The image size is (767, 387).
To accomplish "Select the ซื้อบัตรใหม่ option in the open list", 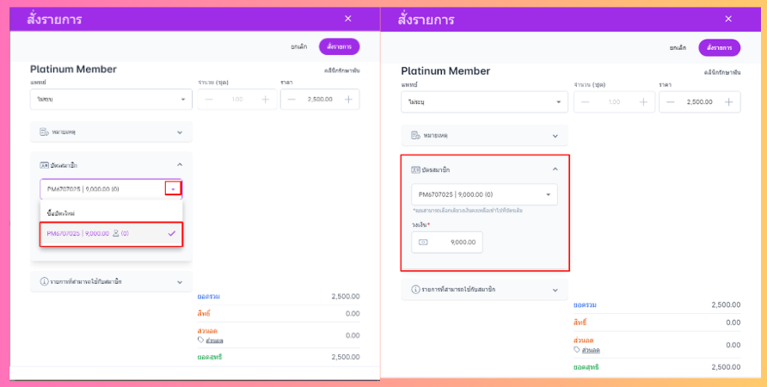I will point(111,213).
